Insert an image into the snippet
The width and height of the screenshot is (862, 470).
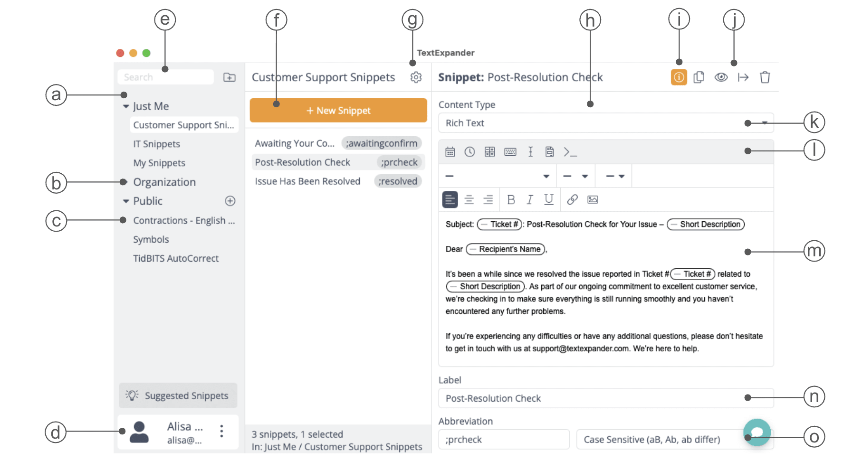593,200
